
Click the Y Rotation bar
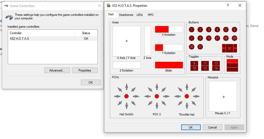pos(169,48)
